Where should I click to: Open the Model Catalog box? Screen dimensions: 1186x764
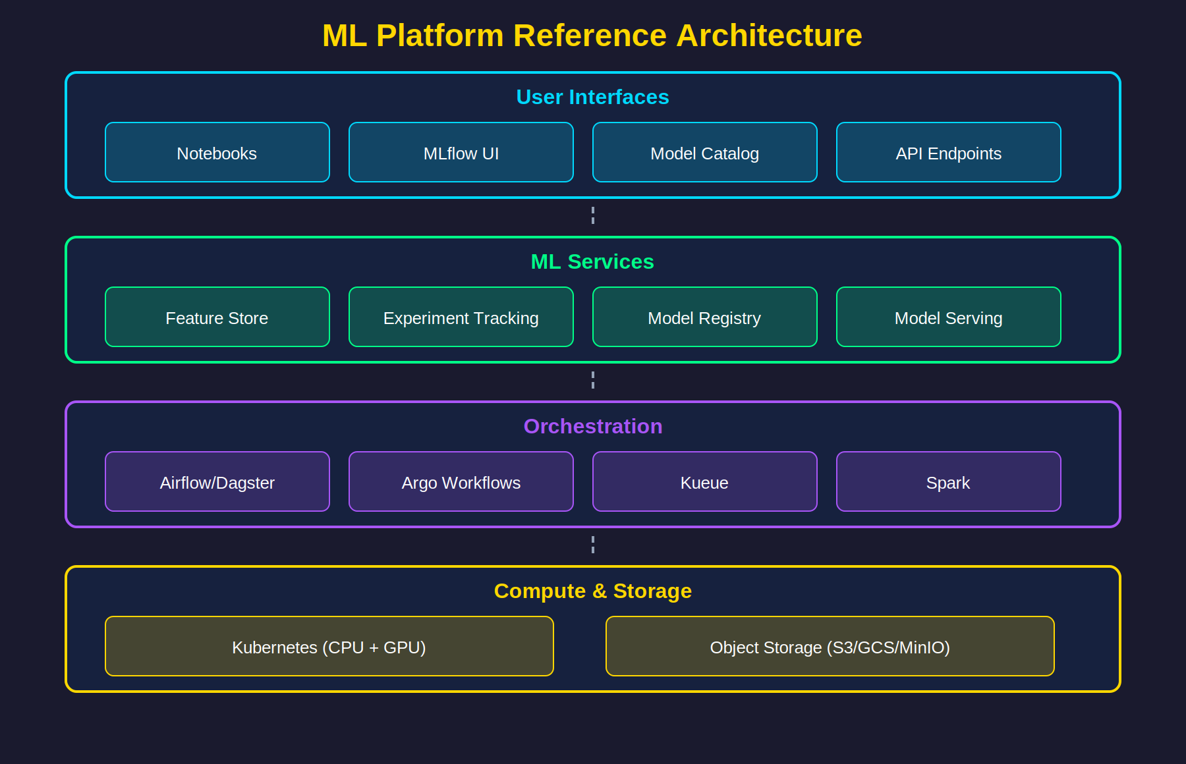pyautogui.click(x=704, y=152)
